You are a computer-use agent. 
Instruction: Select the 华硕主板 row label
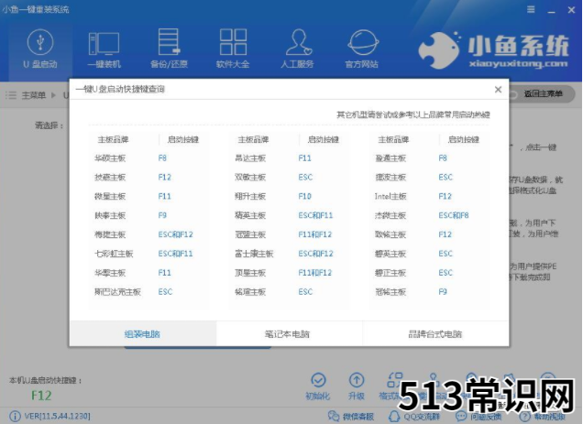click(110, 158)
